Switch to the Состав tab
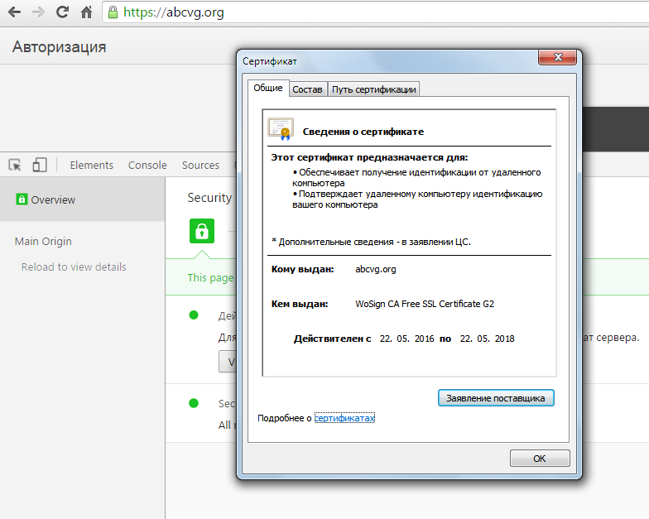 [x=307, y=89]
